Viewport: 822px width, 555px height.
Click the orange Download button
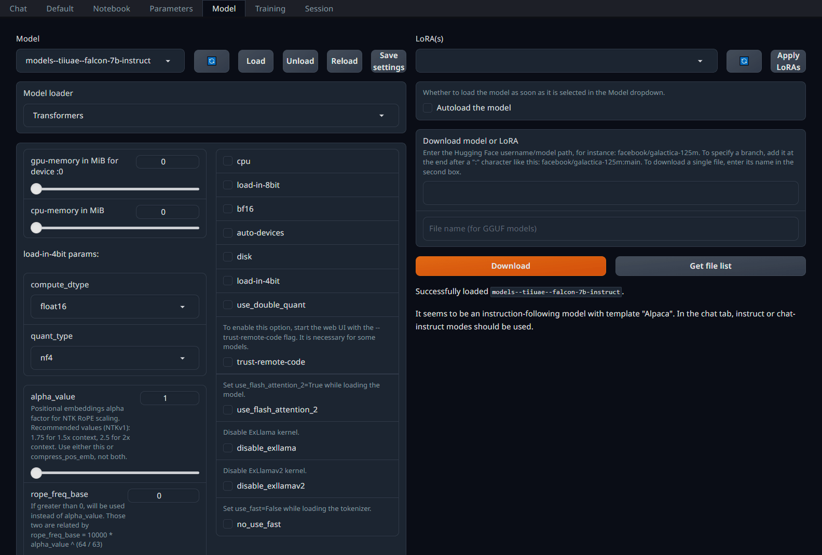(511, 266)
